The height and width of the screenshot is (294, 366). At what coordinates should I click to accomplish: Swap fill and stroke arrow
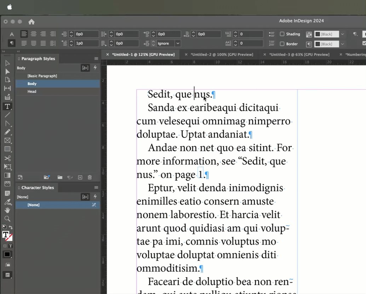11,227
